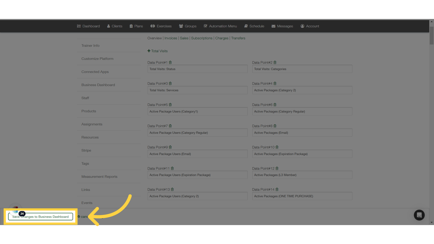This screenshot has width=434, height=244.
Task: Open Assignments in the sidebar
Action: click(x=109, y=124)
